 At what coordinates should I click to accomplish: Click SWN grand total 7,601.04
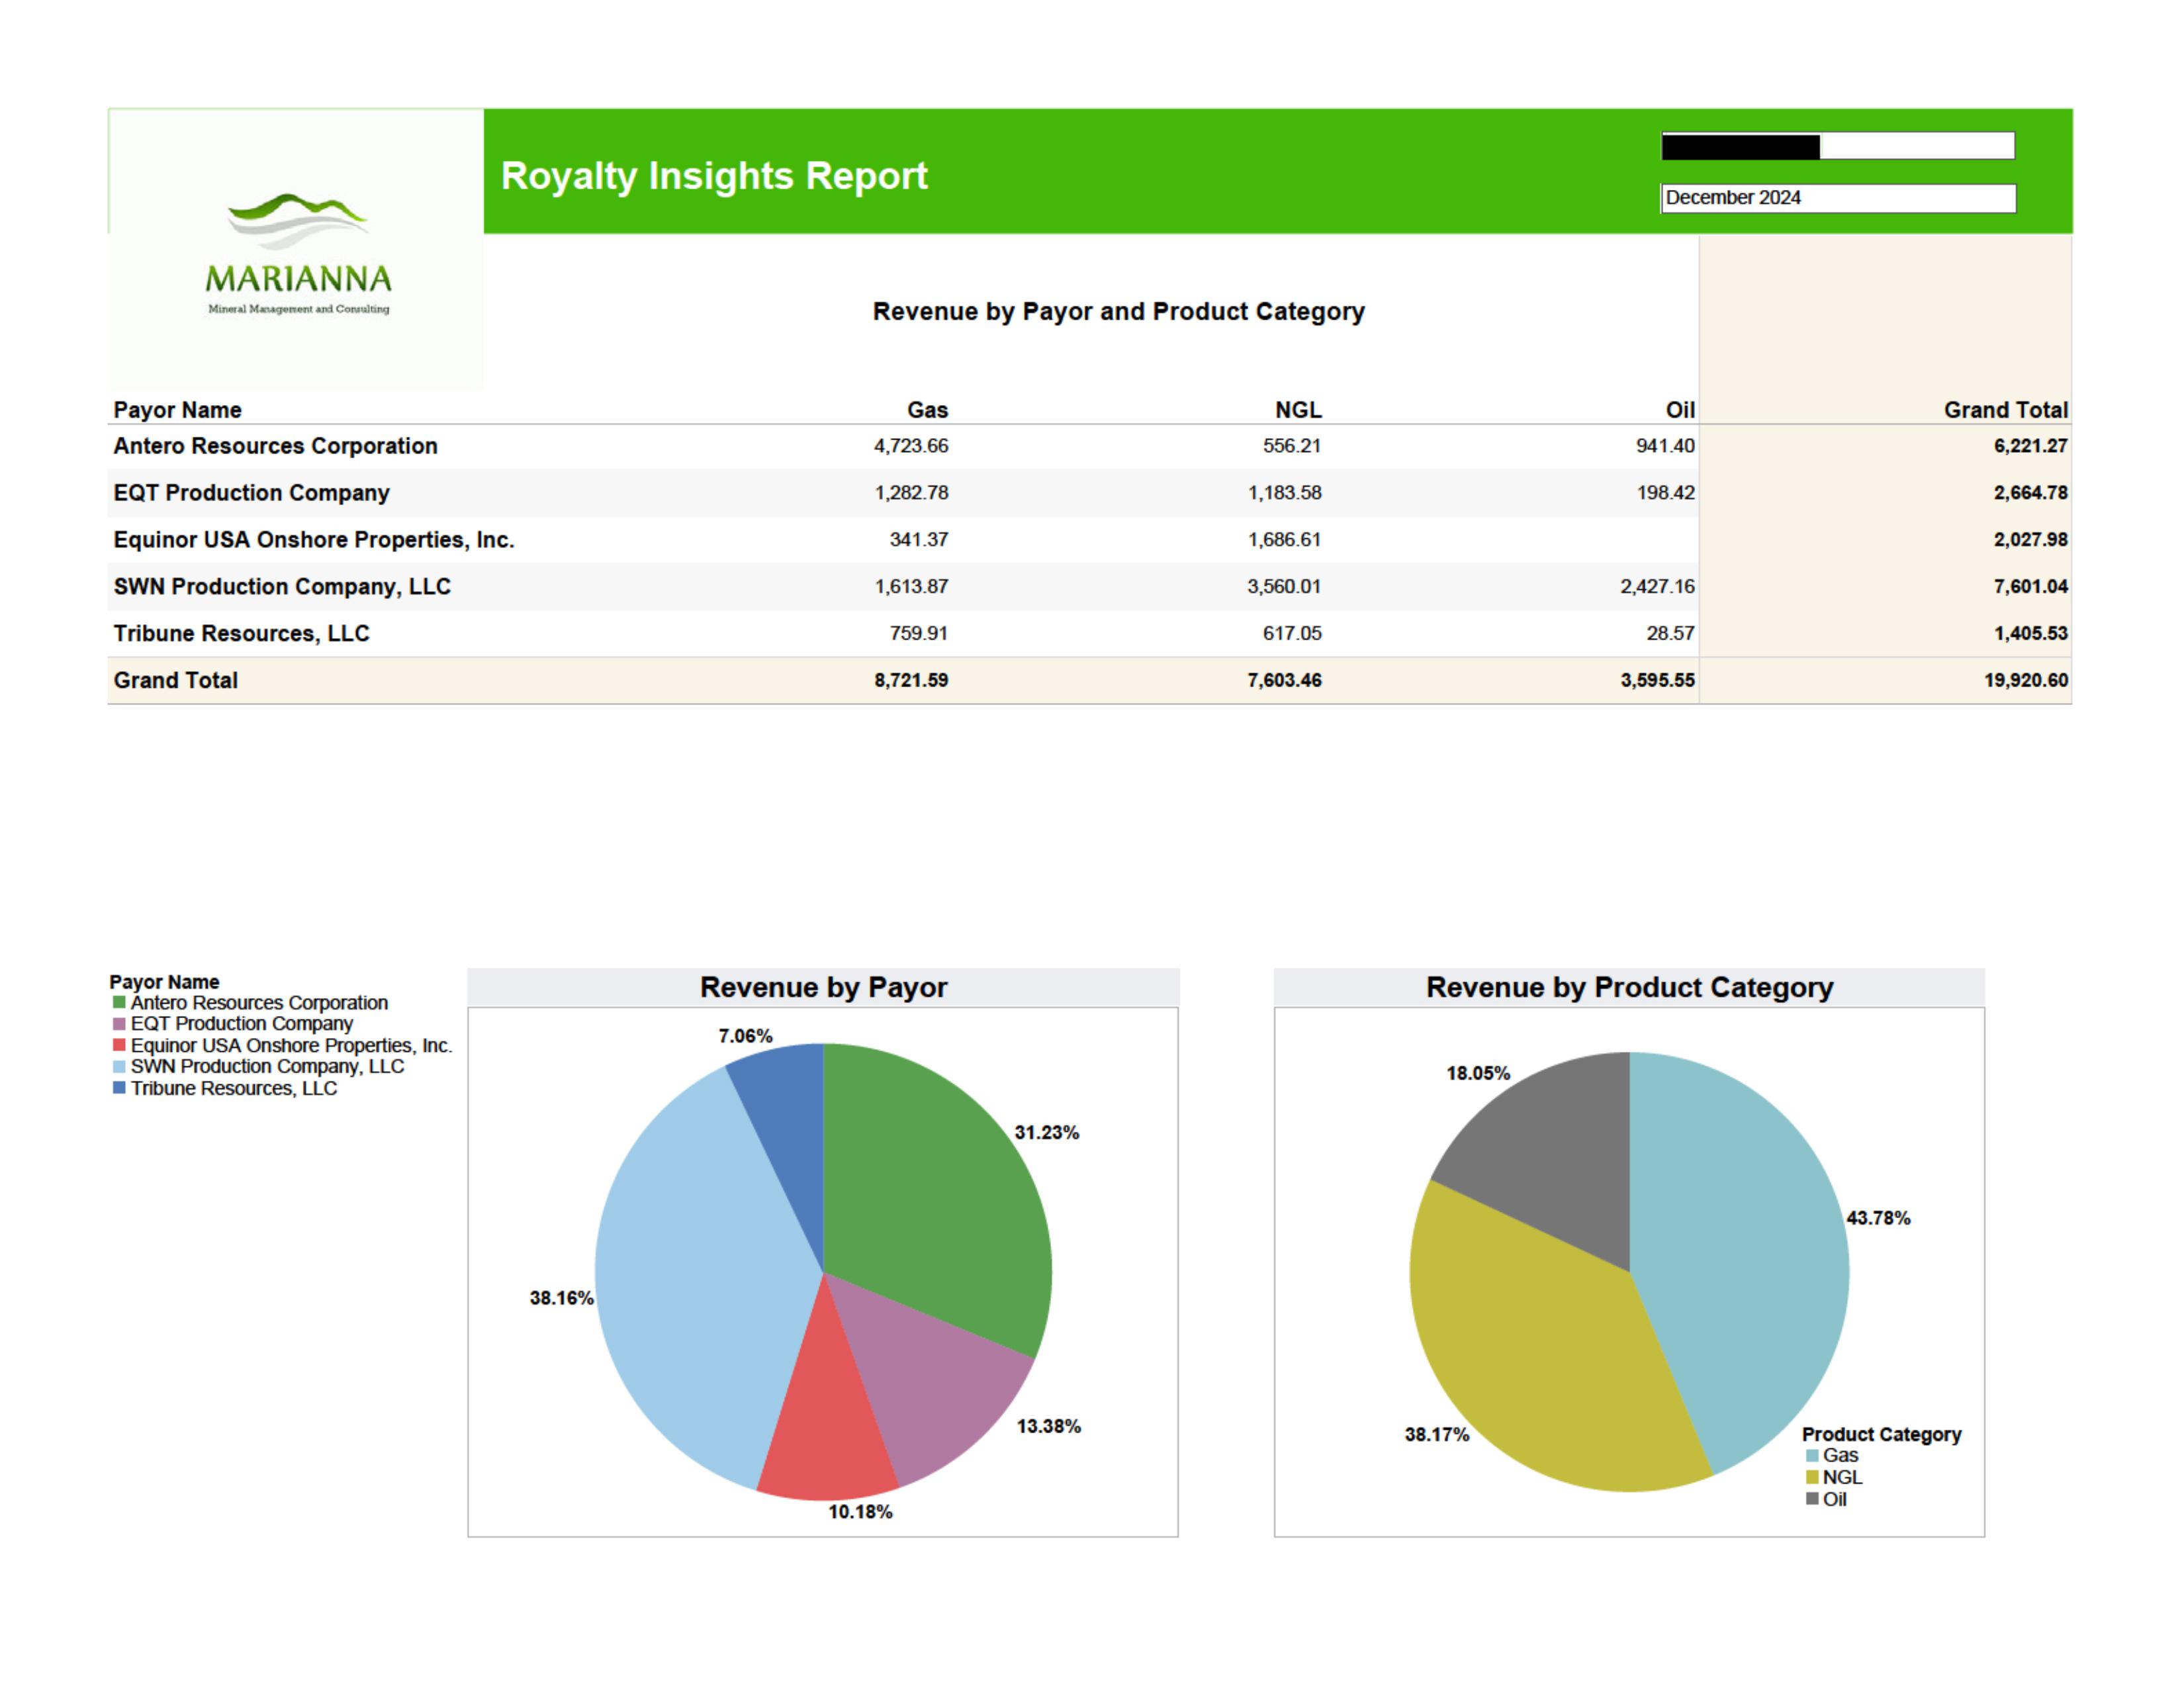click(x=2030, y=587)
